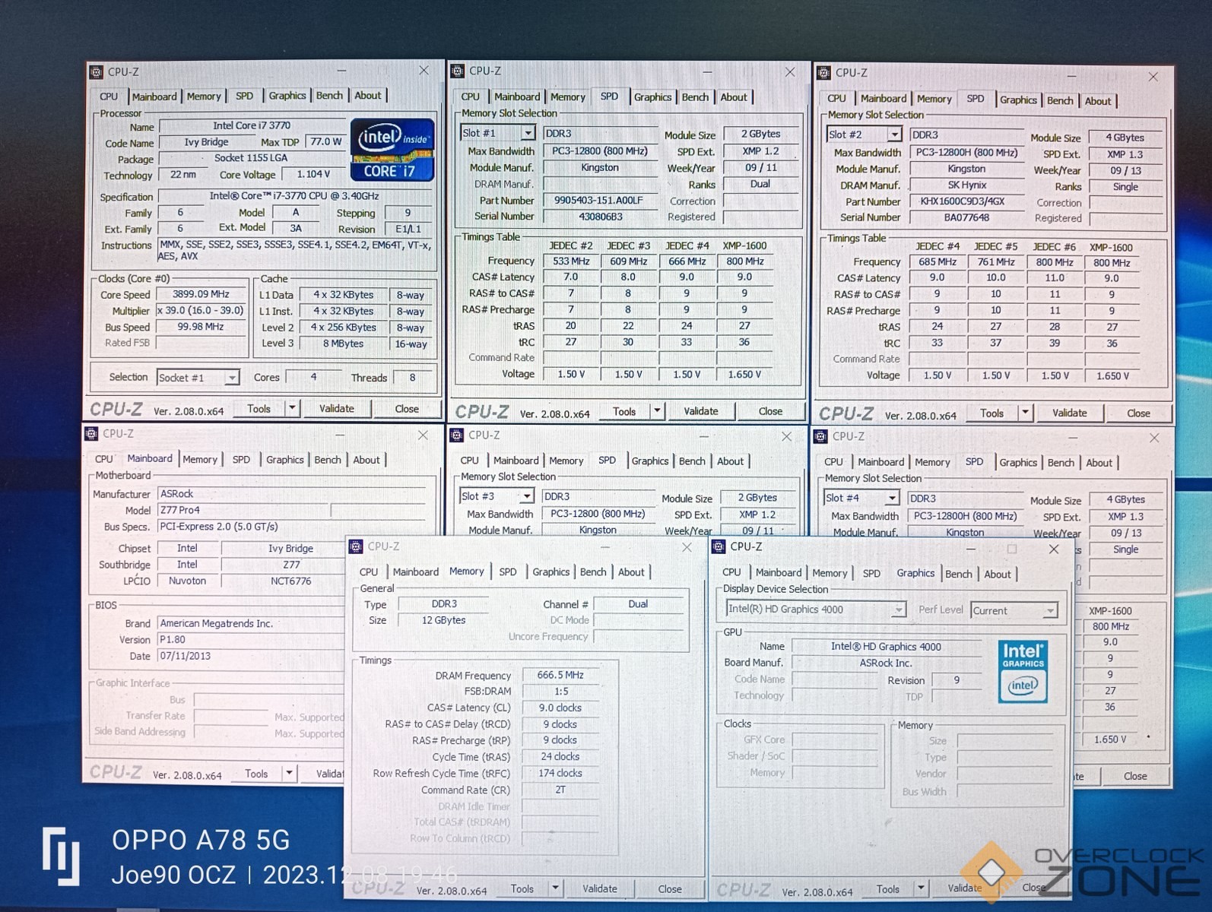Open About tab in the Slot #2 SPD window
1212x912 pixels.
tap(1098, 101)
